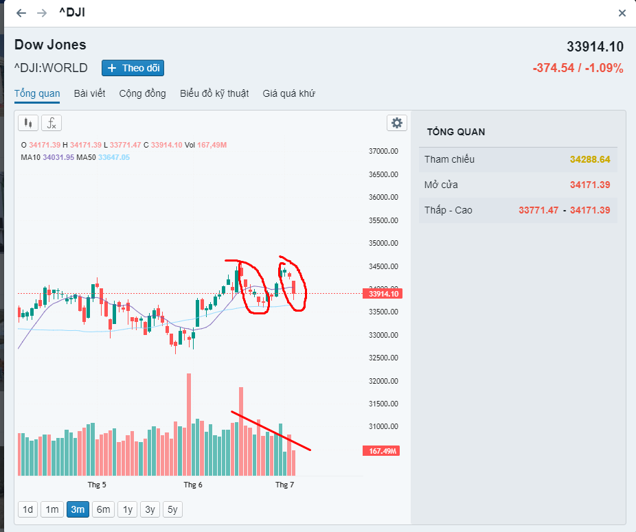Open the Cộng đồng tab
This screenshot has height=532, width=636.
click(142, 93)
